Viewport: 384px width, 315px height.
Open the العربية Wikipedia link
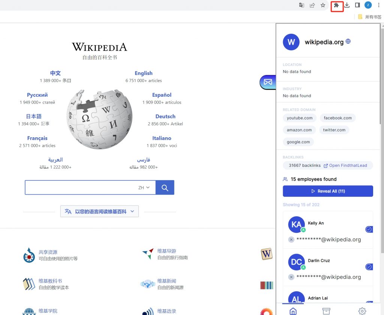pyautogui.click(x=55, y=160)
